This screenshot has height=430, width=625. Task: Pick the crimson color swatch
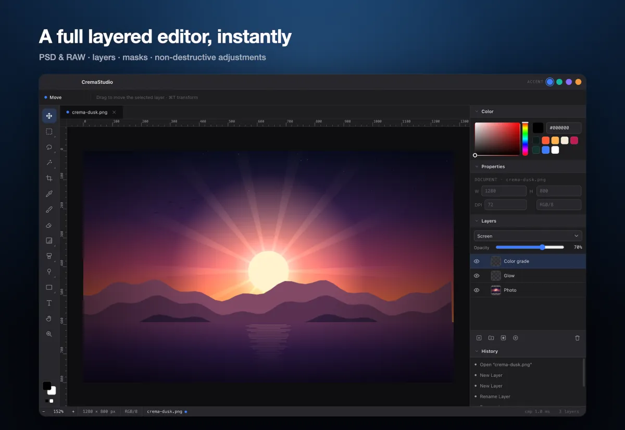coord(574,141)
